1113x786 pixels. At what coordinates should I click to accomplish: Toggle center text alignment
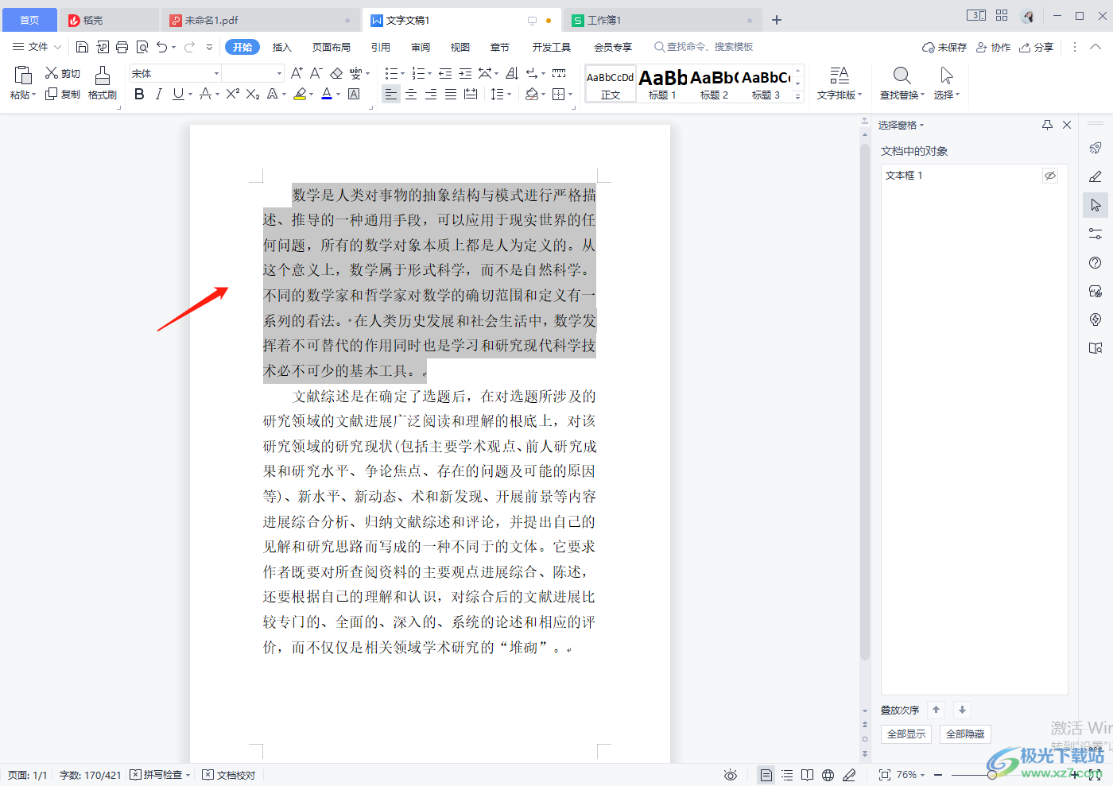(x=411, y=94)
